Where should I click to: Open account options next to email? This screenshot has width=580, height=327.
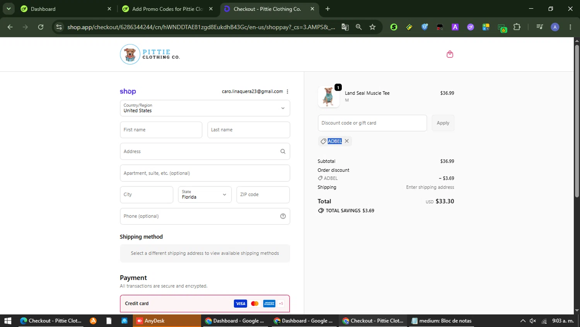(287, 91)
